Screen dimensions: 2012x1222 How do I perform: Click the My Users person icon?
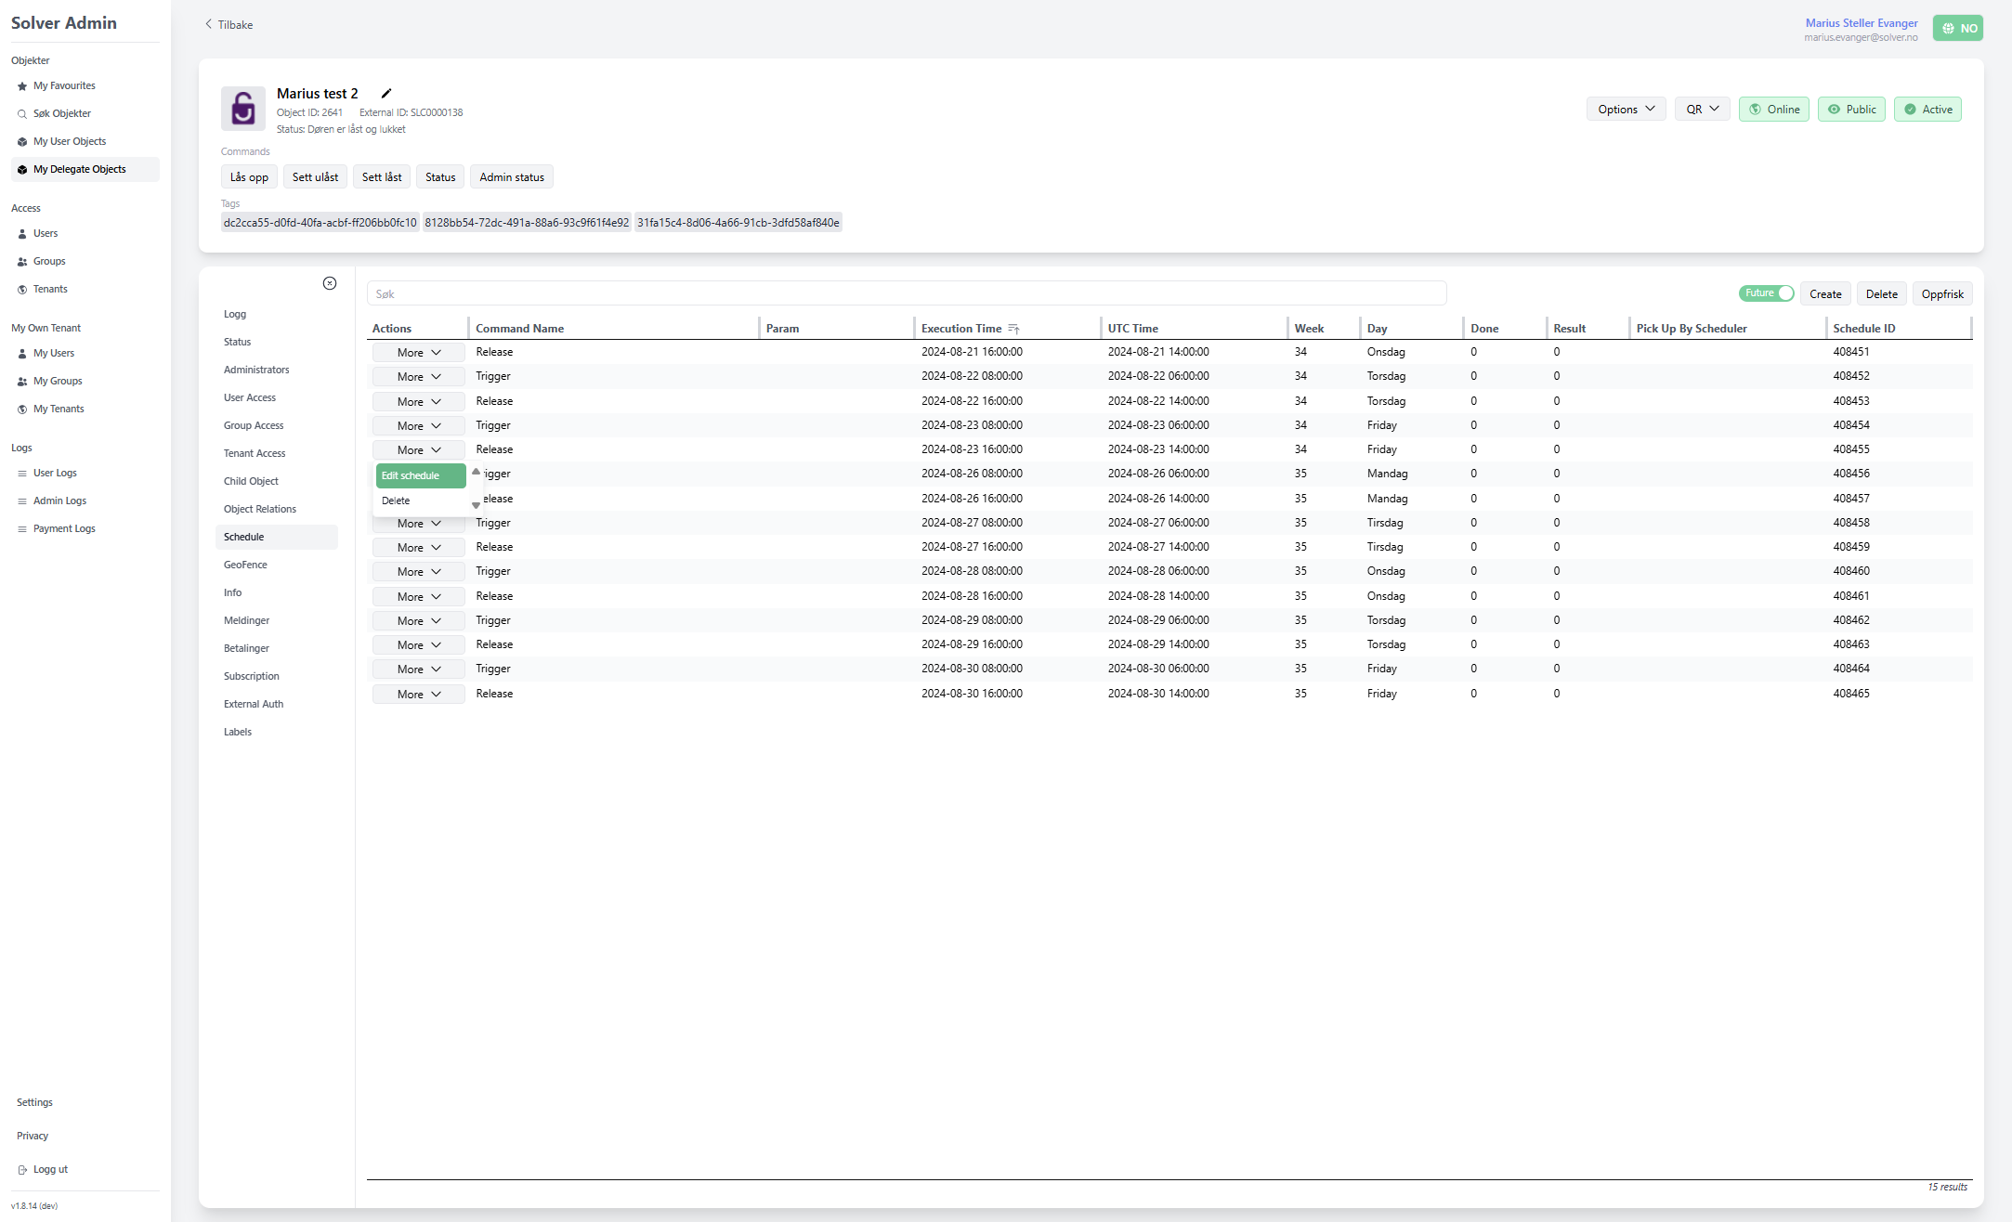(22, 354)
